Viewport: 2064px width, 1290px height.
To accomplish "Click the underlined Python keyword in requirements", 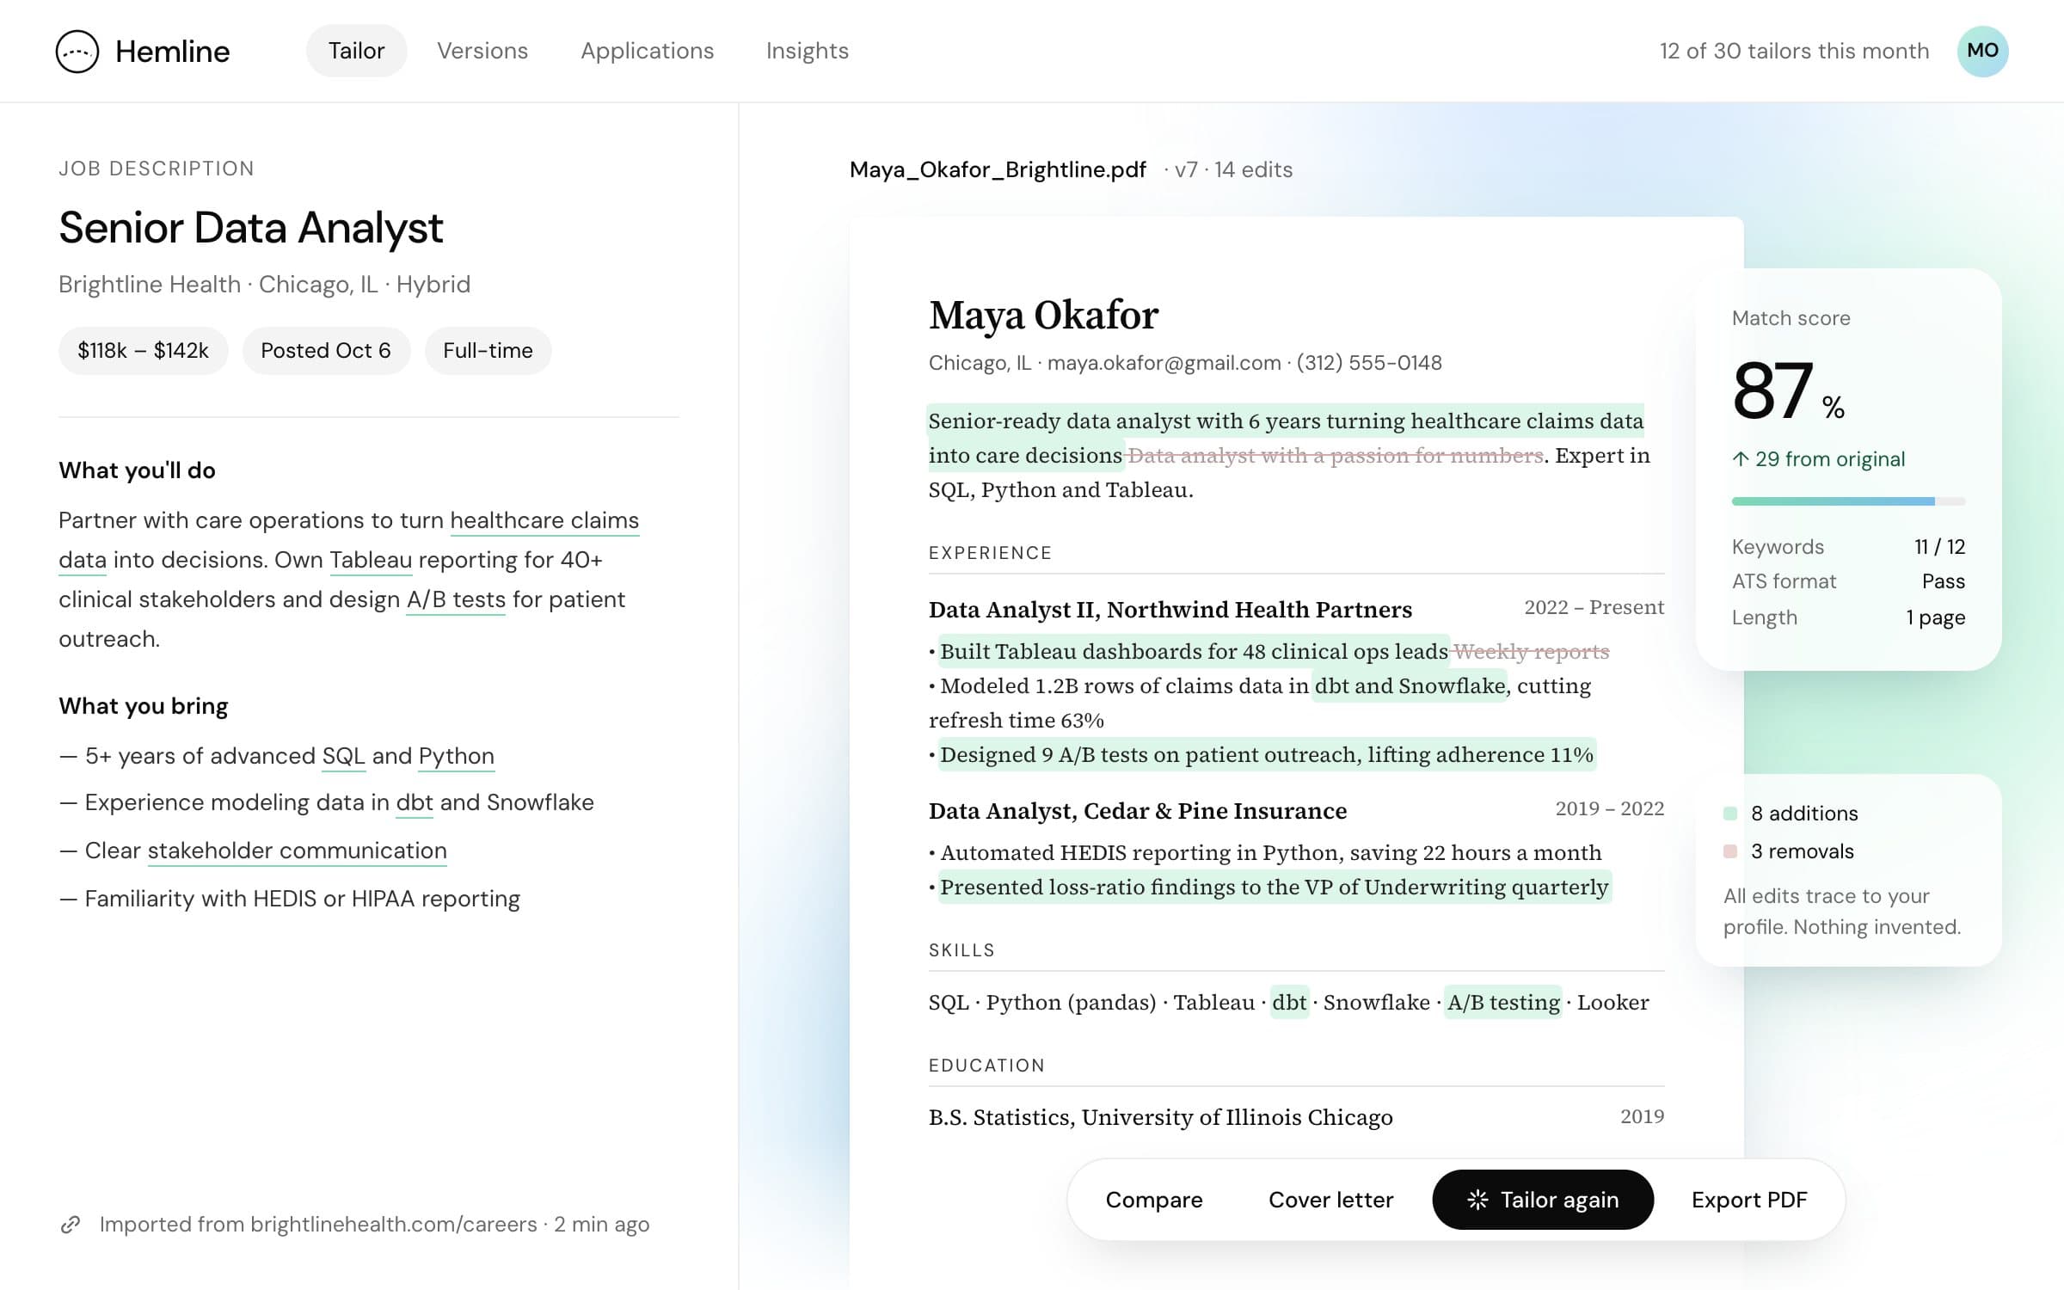I will pyautogui.click(x=456, y=756).
